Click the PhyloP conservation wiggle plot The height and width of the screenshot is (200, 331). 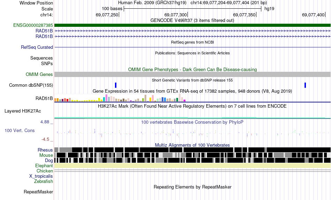tap(193, 133)
